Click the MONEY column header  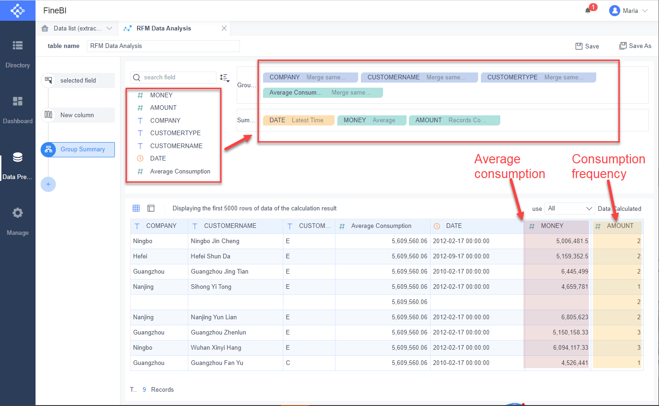pos(557,226)
